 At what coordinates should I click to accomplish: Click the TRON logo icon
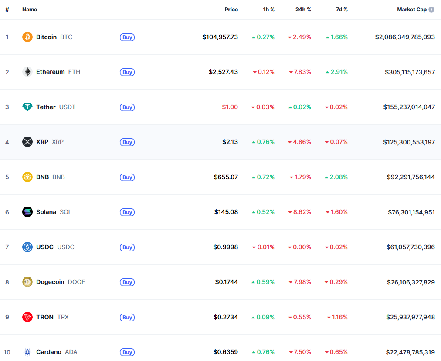[27, 317]
